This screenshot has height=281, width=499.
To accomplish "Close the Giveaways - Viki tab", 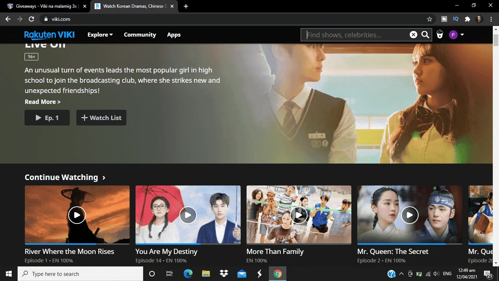I will 84,6.
